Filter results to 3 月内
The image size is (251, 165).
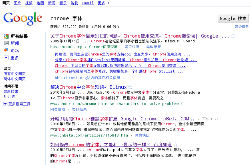pyautogui.click(x=9, y=97)
